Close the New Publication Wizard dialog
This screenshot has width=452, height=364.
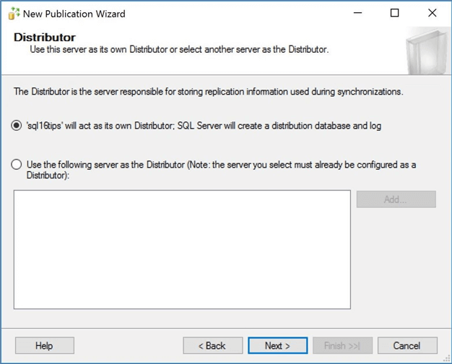[432, 13]
